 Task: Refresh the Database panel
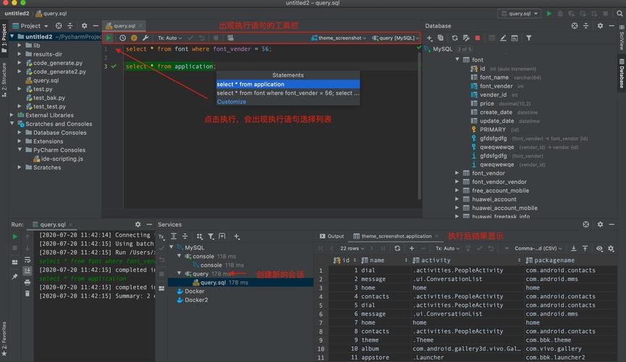tap(454, 38)
